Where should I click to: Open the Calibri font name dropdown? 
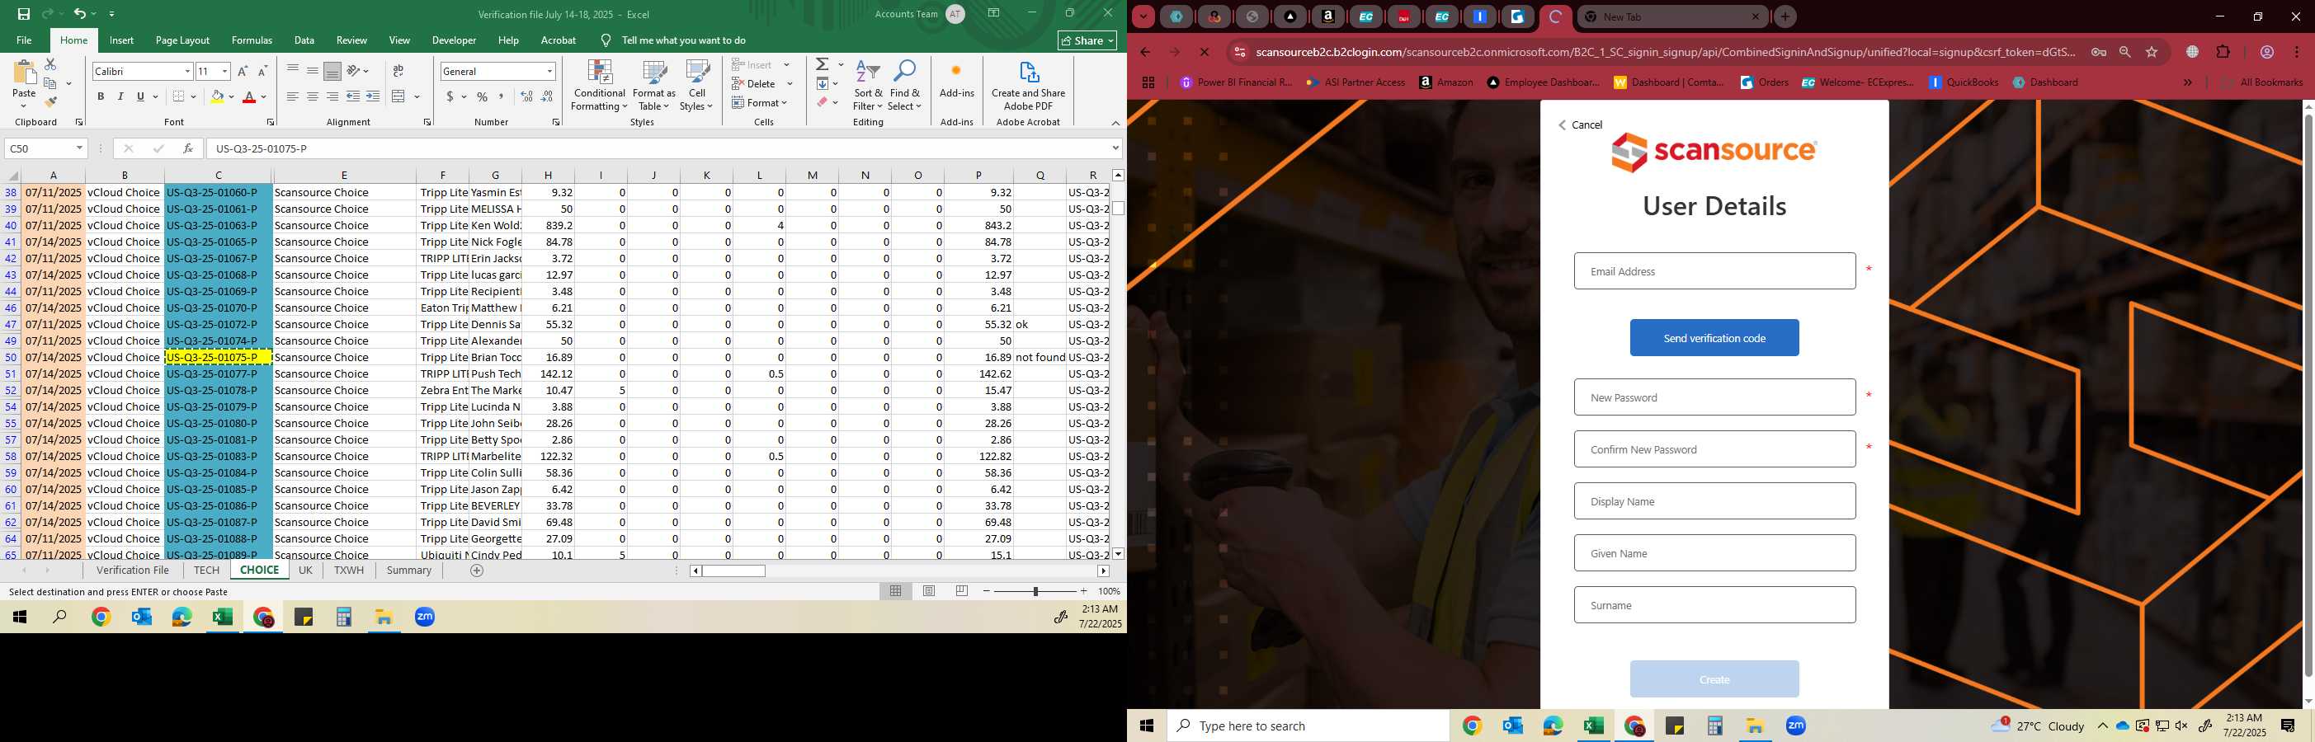187,71
